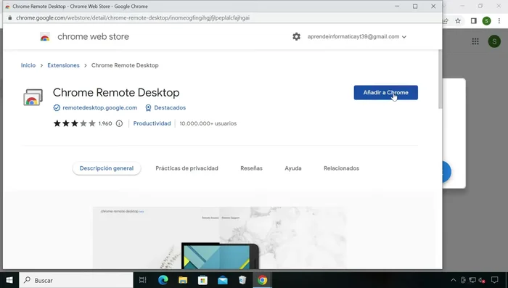Go to the Inicio breadcrumb link
This screenshot has height=288, width=508.
point(28,65)
